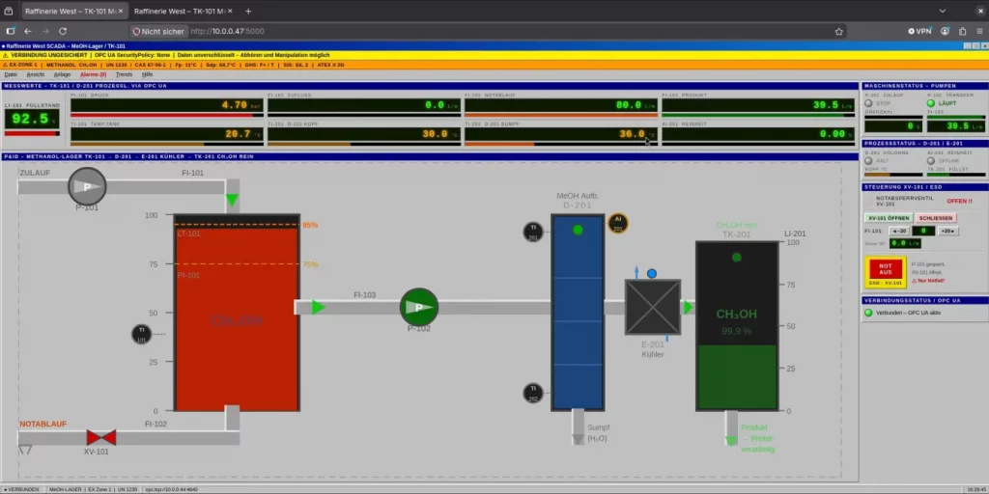This screenshot has width=989, height=494.
Task: Click the P-101 STOP status lamp
Action: click(868, 103)
